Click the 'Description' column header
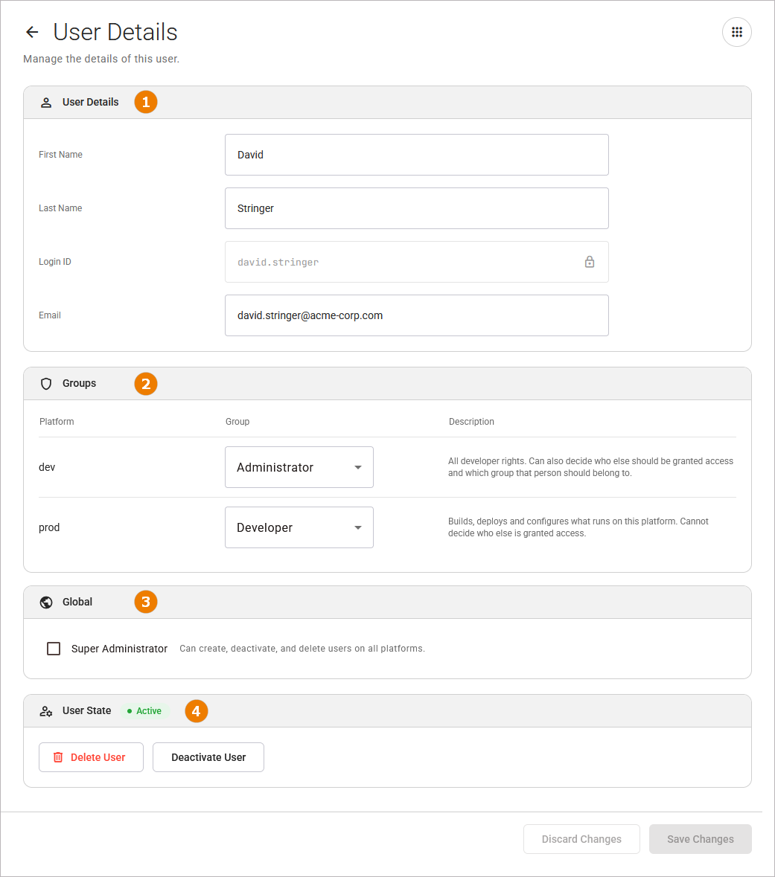 click(x=471, y=422)
